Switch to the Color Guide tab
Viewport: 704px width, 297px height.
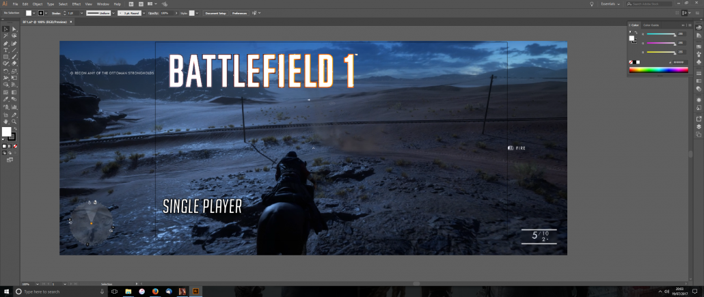click(x=651, y=25)
